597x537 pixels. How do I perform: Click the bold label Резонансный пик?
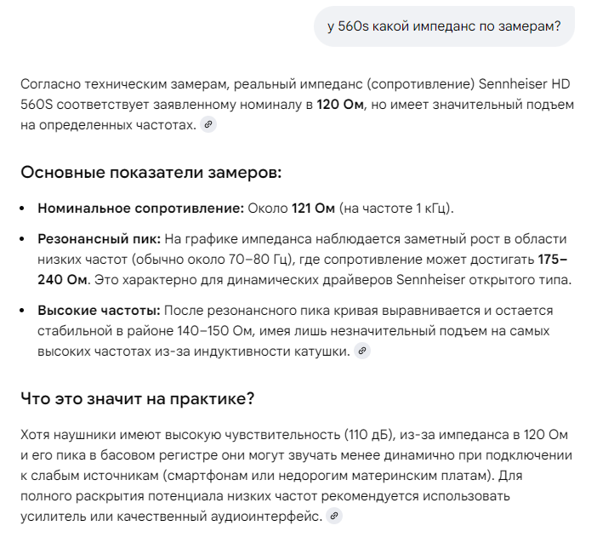pos(99,239)
